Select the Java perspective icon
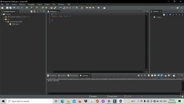184x104 pixels. (181, 8)
